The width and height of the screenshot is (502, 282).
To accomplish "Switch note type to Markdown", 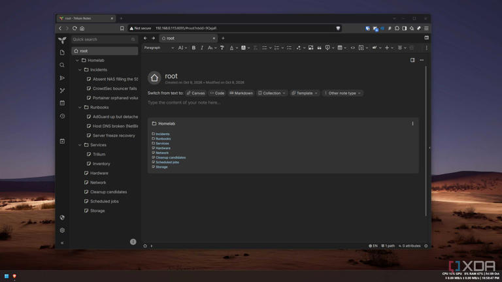I will pyautogui.click(x=241, y=93).
